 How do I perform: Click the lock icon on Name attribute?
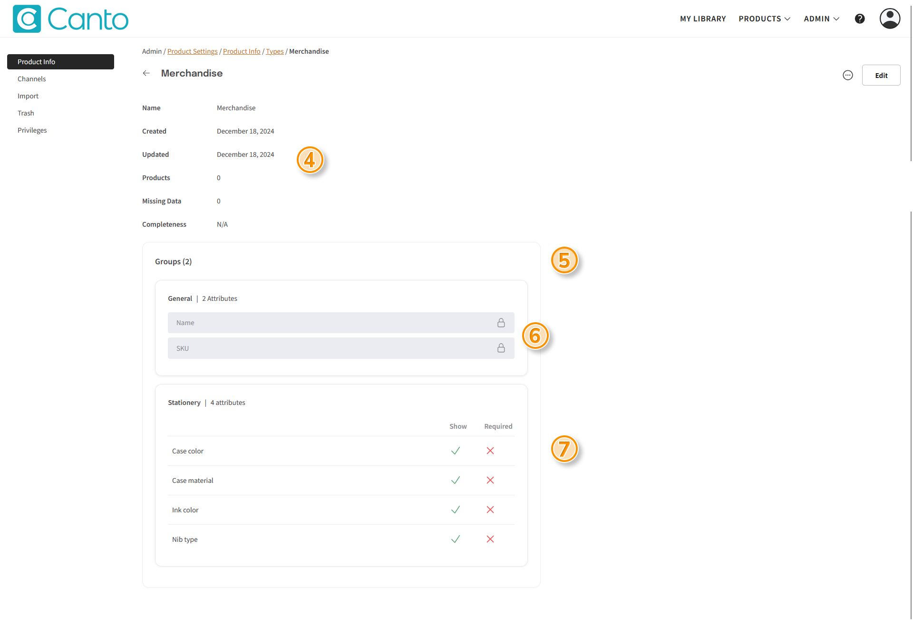coord(501,323)
